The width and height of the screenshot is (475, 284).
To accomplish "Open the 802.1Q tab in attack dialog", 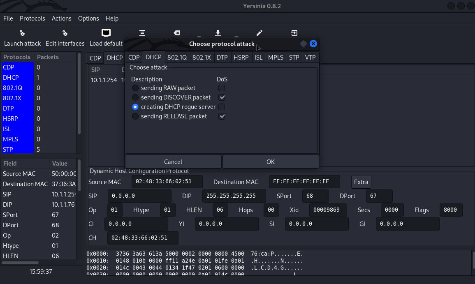I will (x=177, y=57).
